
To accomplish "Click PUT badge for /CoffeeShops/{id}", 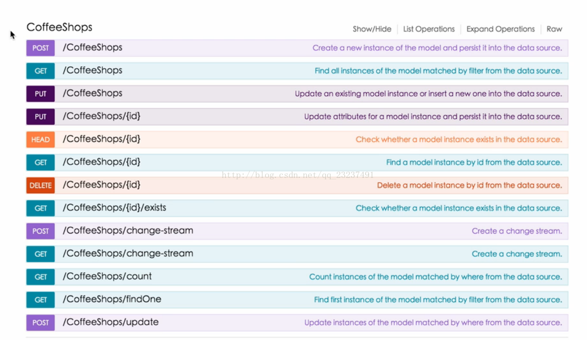I will pyautogui.click(x=41, y=116).
